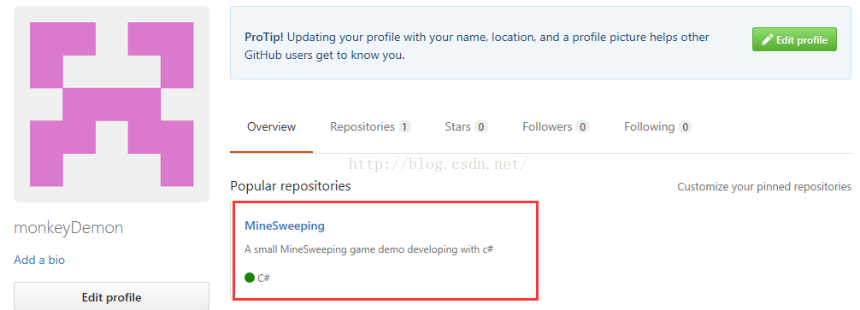Image resolution: width=860 pixels, height=310 pixels.
Task: Open the Overview tab
Action: click(272, 127)
